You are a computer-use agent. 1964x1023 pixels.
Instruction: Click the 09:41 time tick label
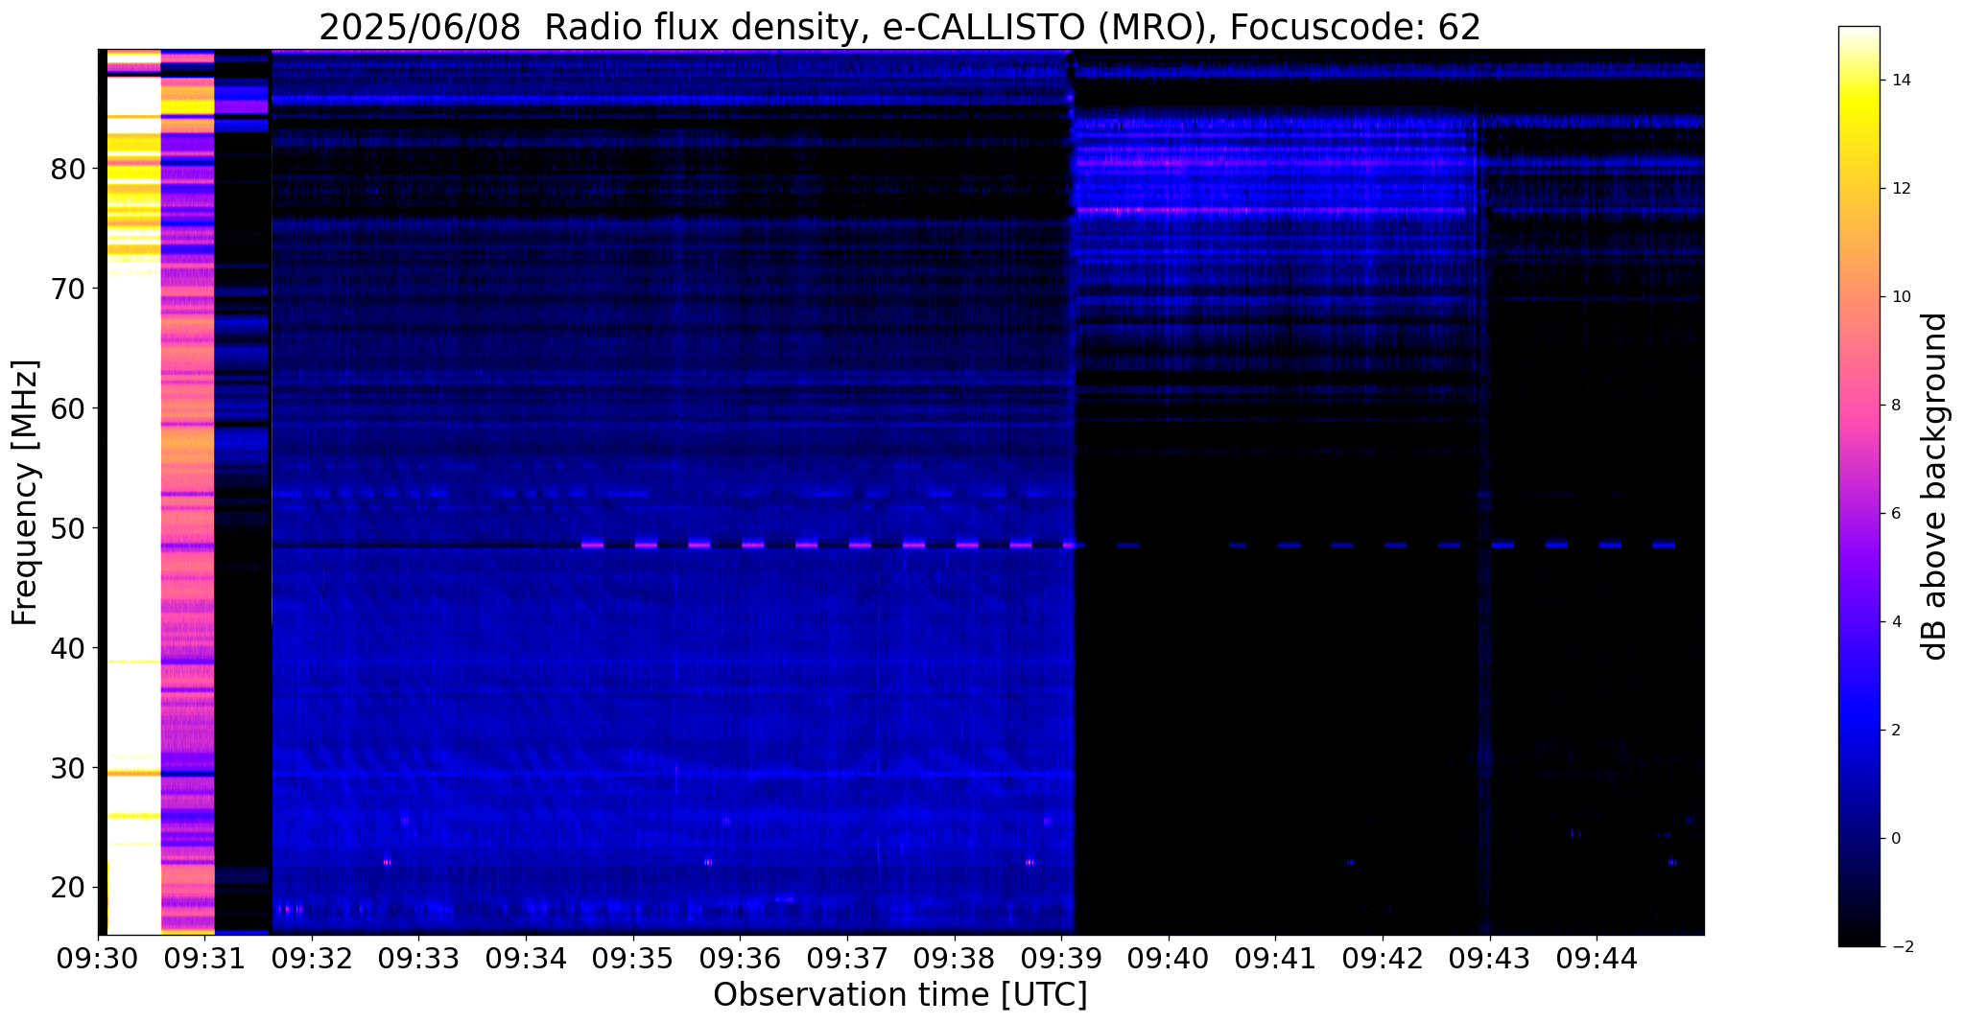pos(1275,958)
